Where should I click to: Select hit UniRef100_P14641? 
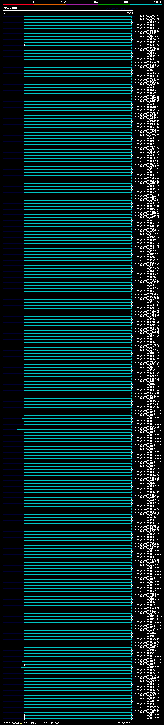tap(147, 121)
